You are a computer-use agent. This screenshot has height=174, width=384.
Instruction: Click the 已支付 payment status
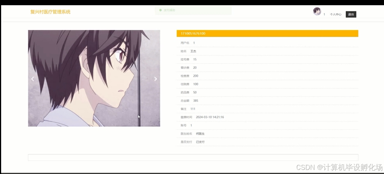click(x=200, y=142)
